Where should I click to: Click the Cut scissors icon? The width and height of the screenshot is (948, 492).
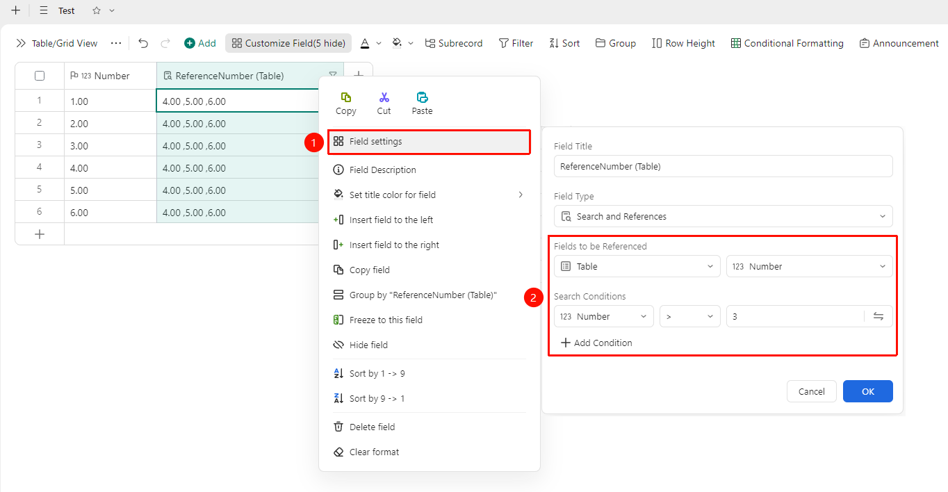coord(384,97)
